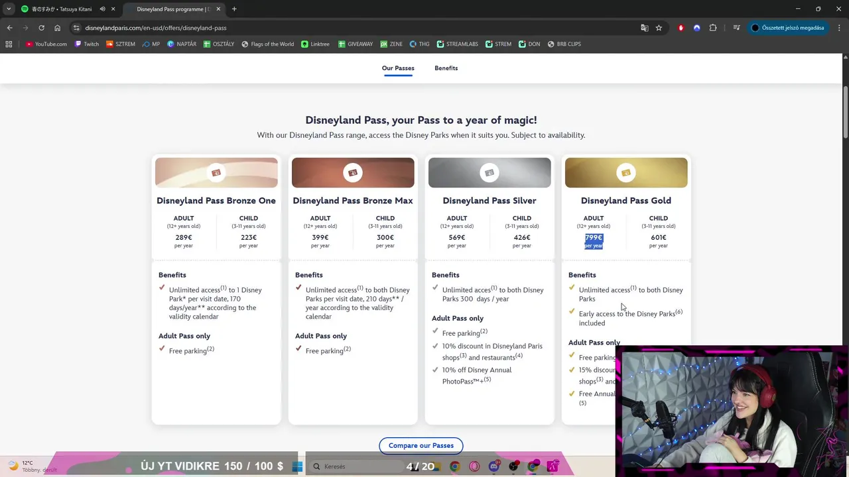Open the apps grid in bookmarks bar

coord(9,44)
